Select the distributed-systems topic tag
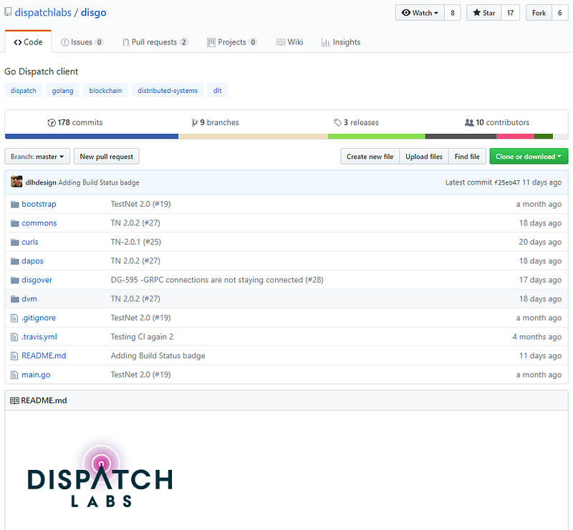The width and height of the screenshot is (573, 530). click(x=168, y=90)
